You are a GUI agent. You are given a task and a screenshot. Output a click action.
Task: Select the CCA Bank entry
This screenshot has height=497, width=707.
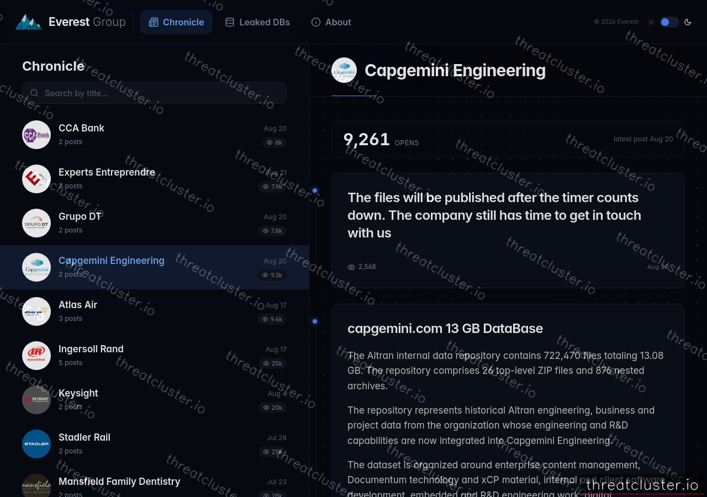coord(154,135)
